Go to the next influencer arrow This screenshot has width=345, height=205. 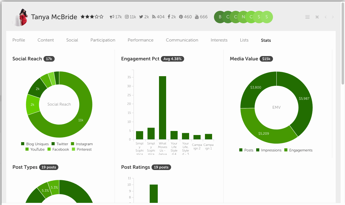pyautogui.click(x=333, y=17)
